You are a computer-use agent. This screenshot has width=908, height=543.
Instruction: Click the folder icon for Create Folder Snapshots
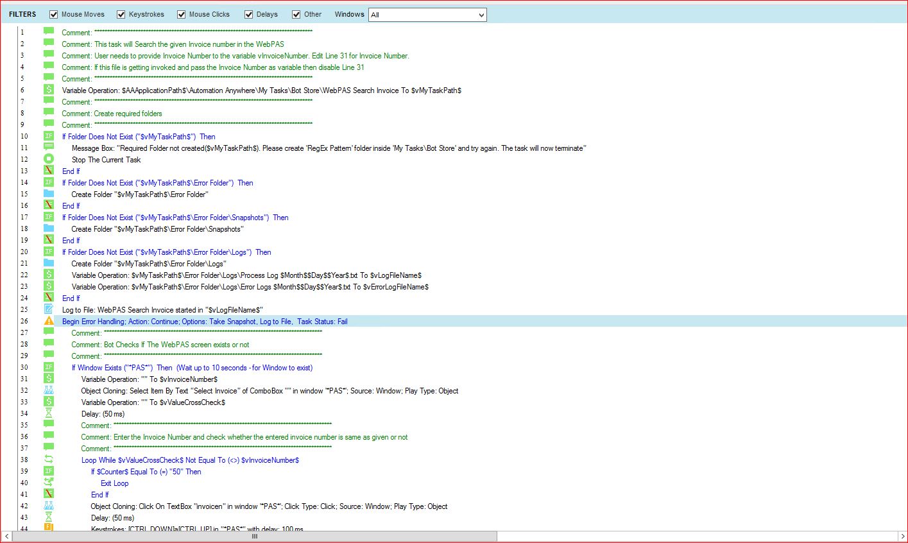click(x=49, y=228)
